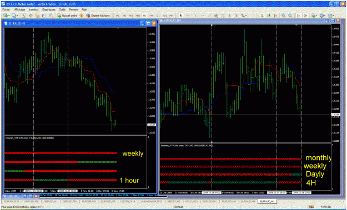Select the Fibonacci retracement tool
The height and width of the screenshot is (210, 347).
(x=223, y=16)
